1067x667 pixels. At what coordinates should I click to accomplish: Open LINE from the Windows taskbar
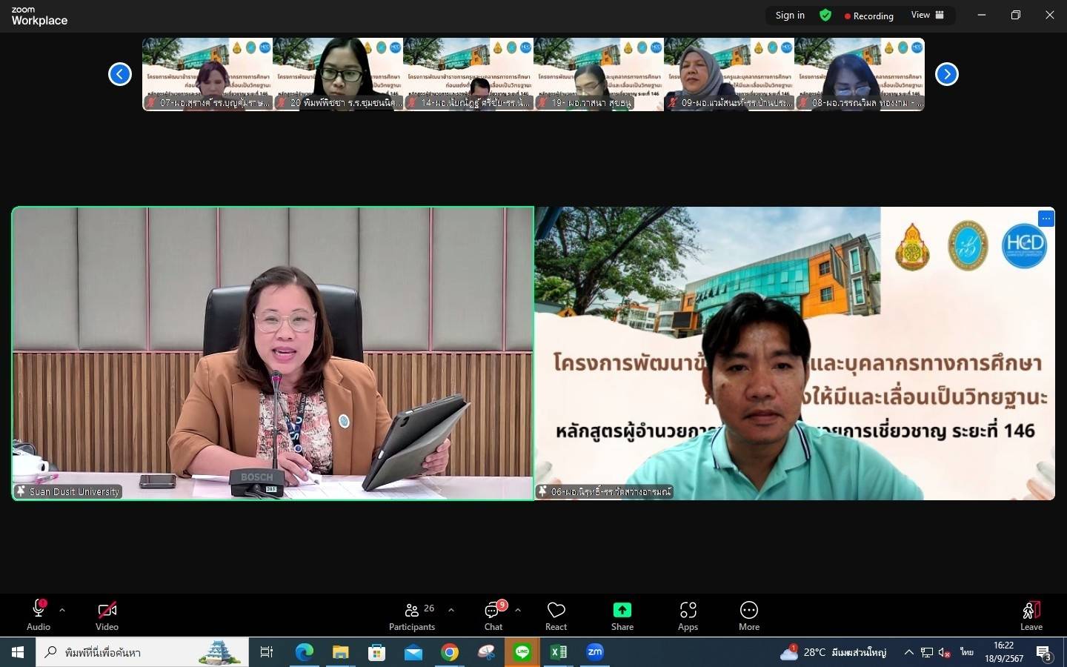pyautogui.click(x=522, y=652)
